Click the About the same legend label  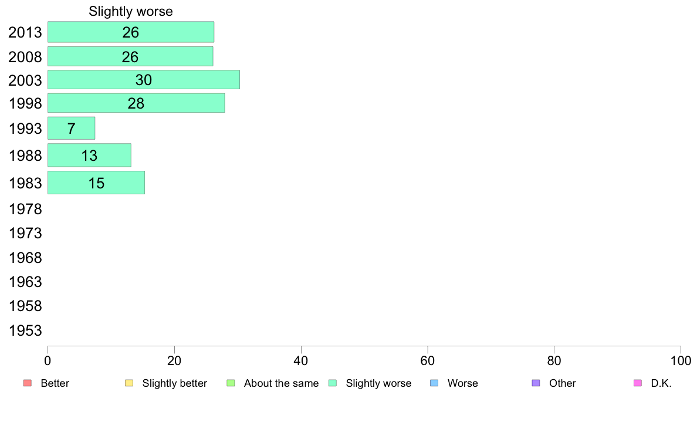281,383
